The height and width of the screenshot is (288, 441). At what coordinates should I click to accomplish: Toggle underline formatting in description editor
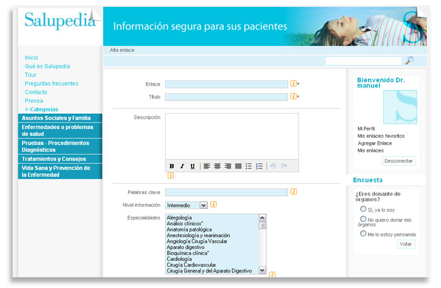pyautogui.click(x=192, y=166)
